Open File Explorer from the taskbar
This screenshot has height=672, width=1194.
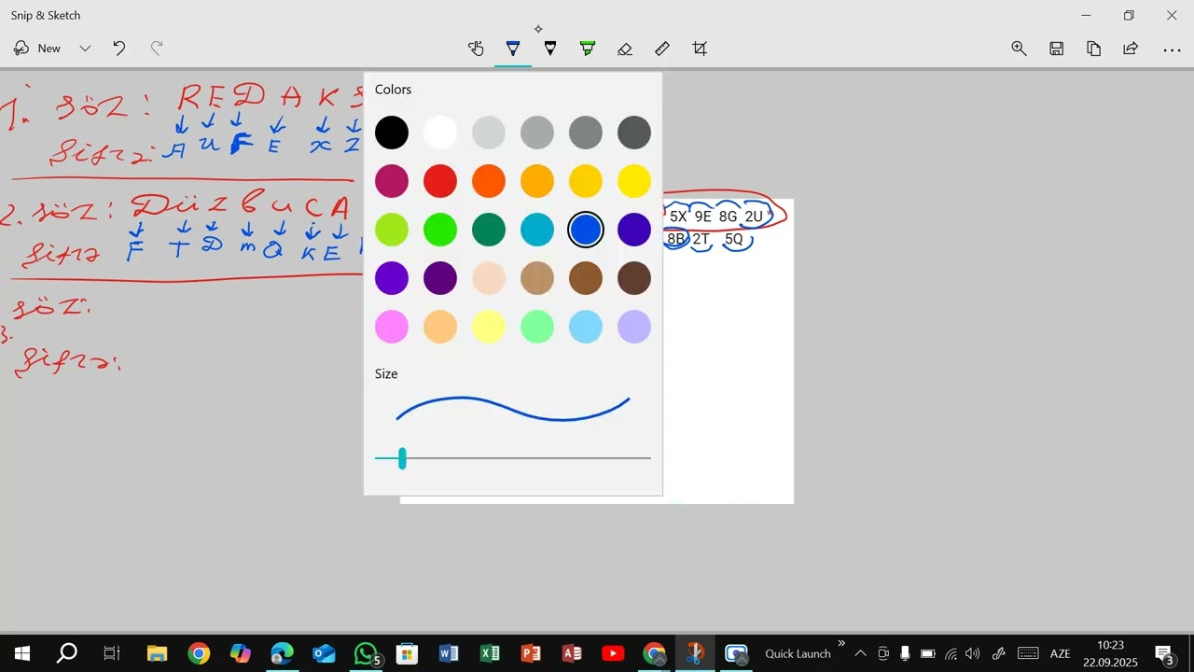(157, 653)
